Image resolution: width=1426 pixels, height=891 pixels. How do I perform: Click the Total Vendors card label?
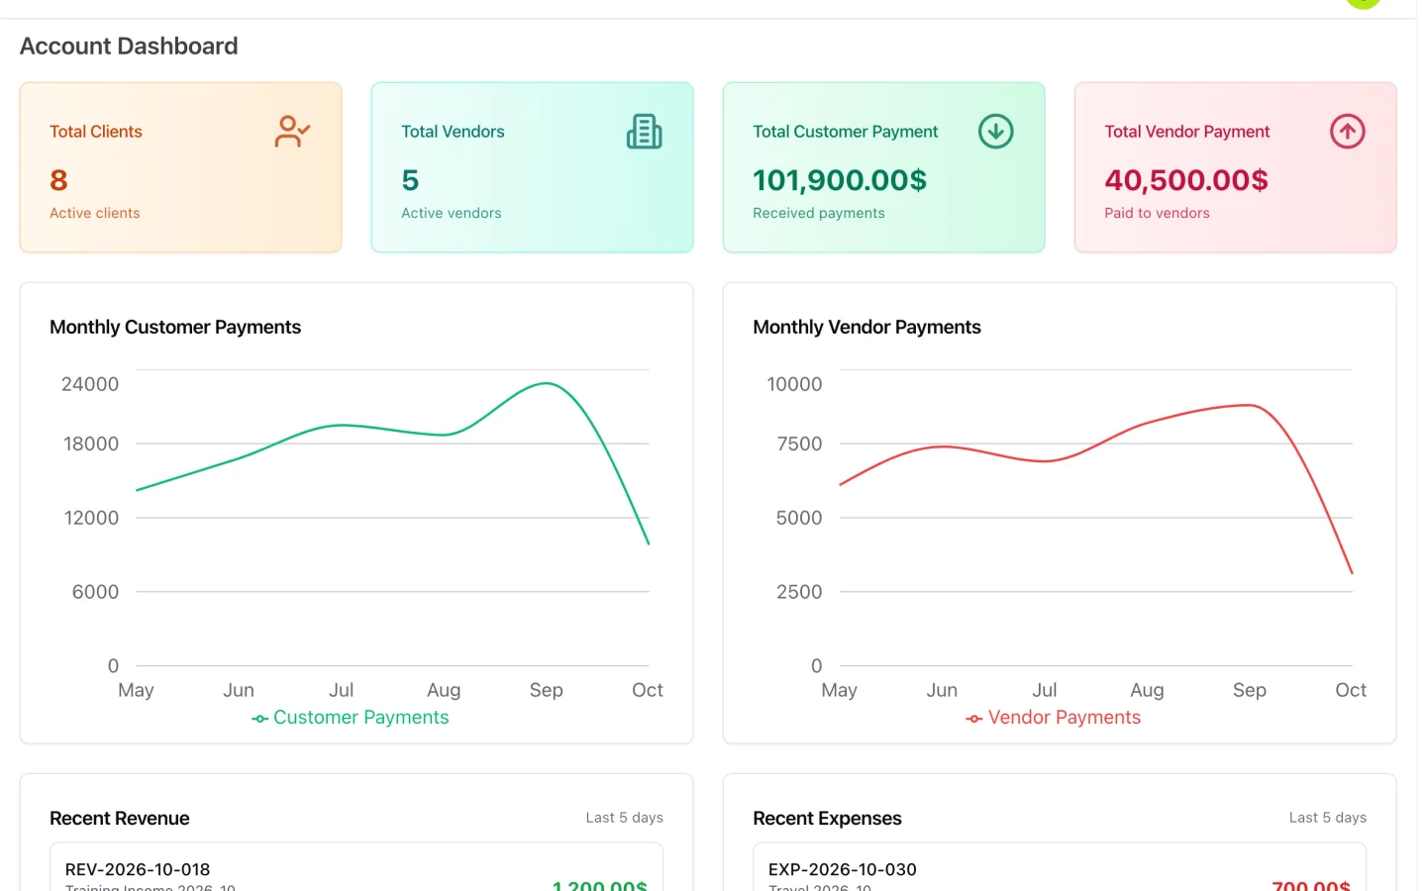[453, 132]
